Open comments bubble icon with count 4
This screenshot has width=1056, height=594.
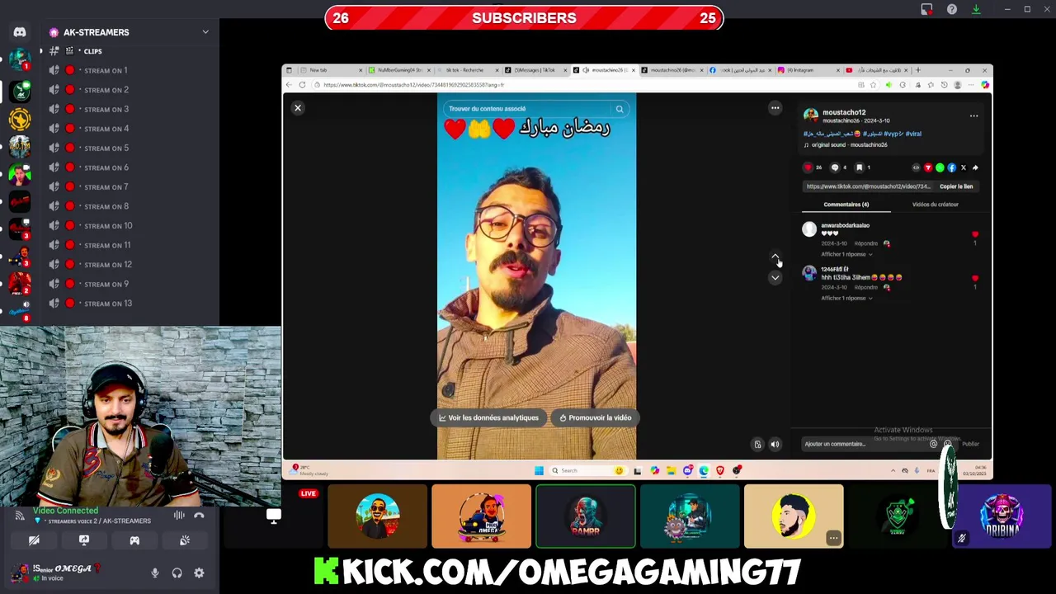(x=835, y=167)
